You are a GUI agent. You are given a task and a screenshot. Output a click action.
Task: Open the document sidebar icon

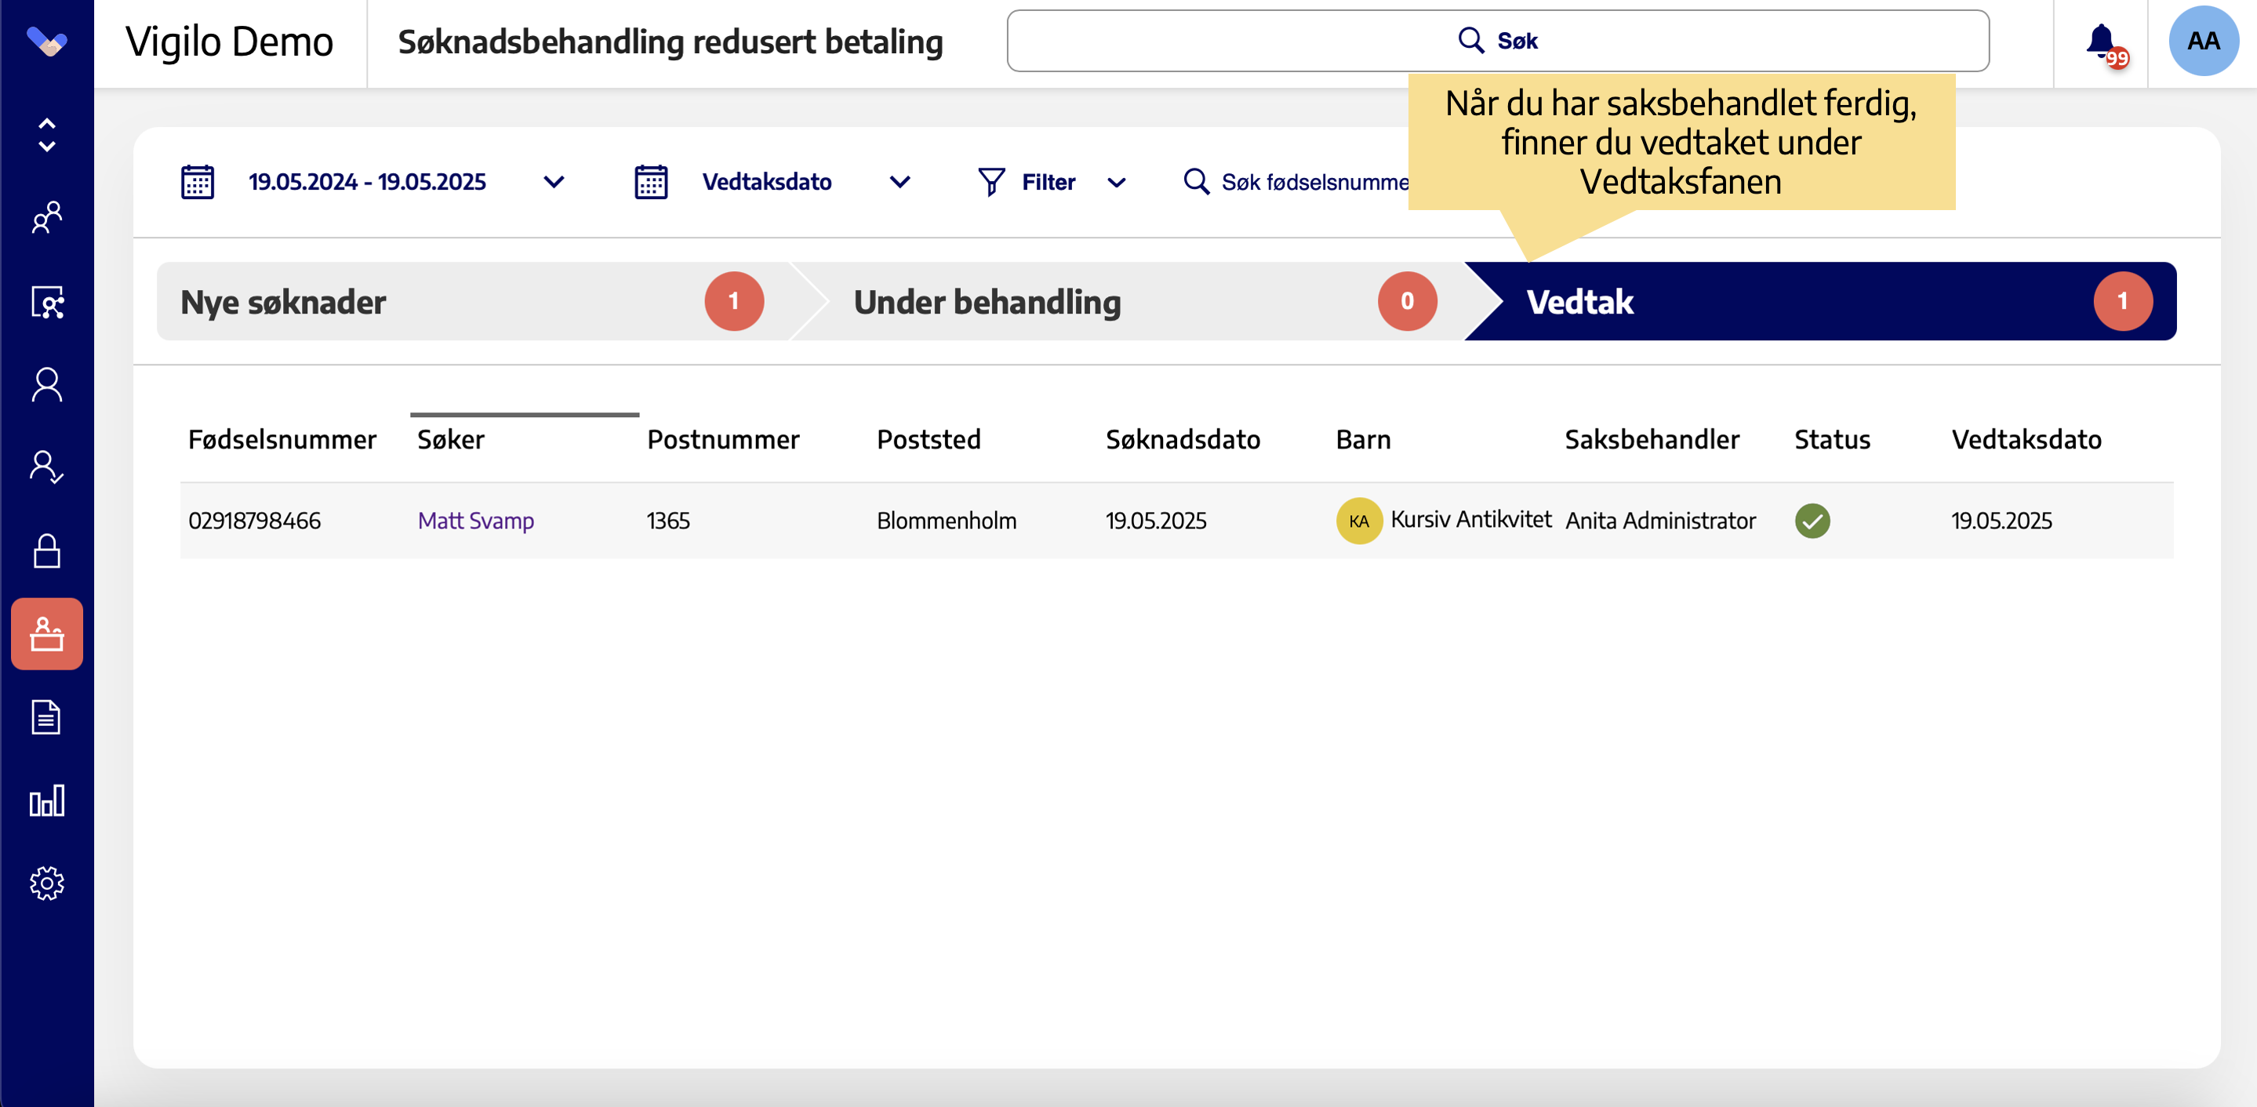coord(46,717)
